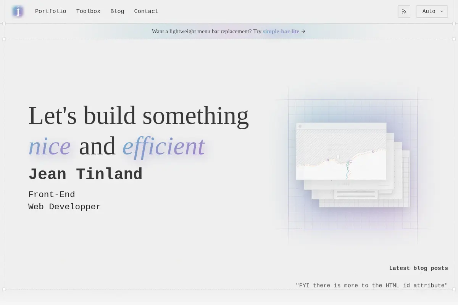Click the stacked windows illustration
Screen dimensions: 458x305
tap(353, 165)
